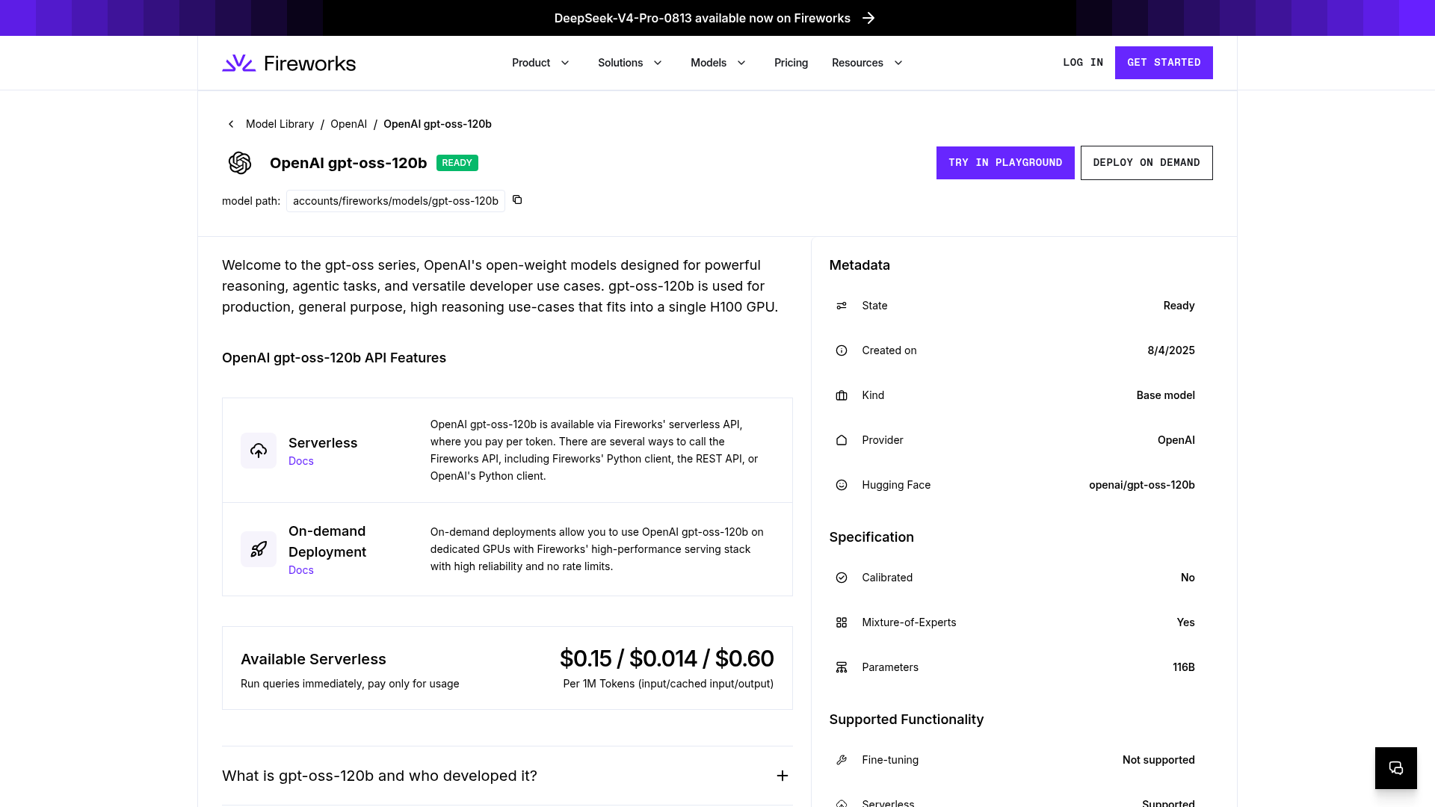The image size is (1435, 807).
Task: Expand "What is gpt-oss-120b" FAQ with plus
Action: pyautogui.click(x=783, y=776)
